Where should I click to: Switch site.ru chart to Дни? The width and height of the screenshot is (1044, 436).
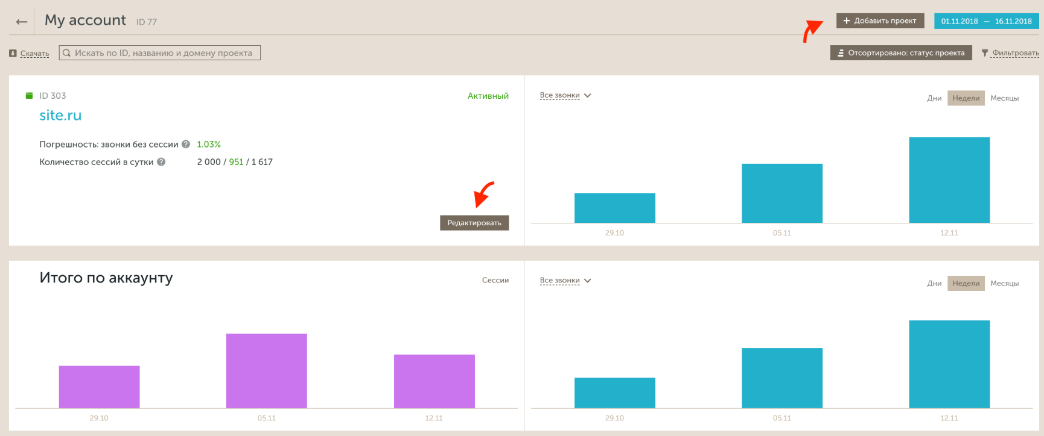[x=934, y=98]
